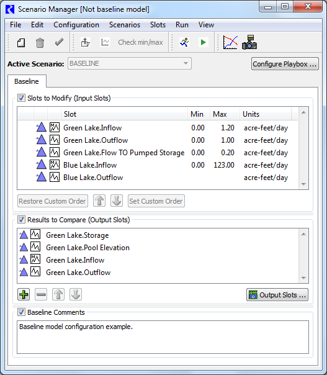Open the Active Scenario dropdown
This screenshot has height=375, width=327.
[129, 63]
